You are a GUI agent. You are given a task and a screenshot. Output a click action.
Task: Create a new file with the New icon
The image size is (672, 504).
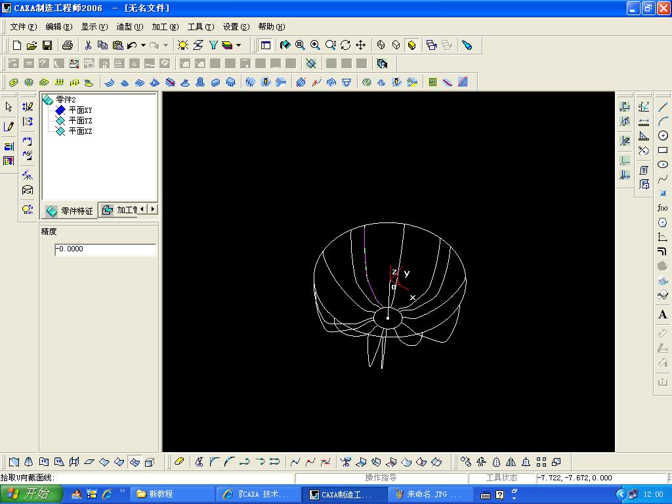pos(16,45)
